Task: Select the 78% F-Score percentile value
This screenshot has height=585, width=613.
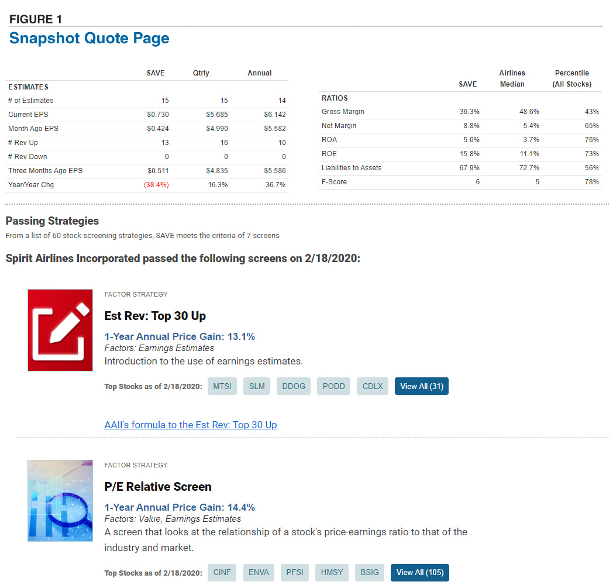Action: click(591, 182)
